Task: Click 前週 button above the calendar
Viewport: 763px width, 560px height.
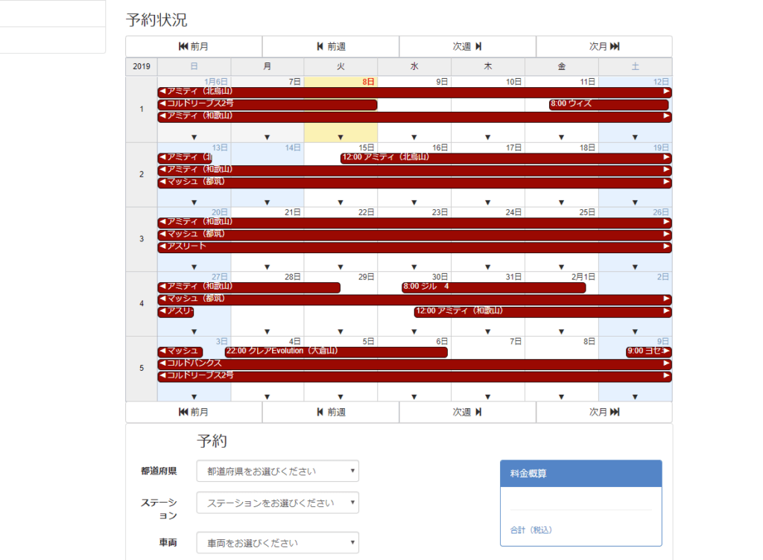Action: coord(331,46)
